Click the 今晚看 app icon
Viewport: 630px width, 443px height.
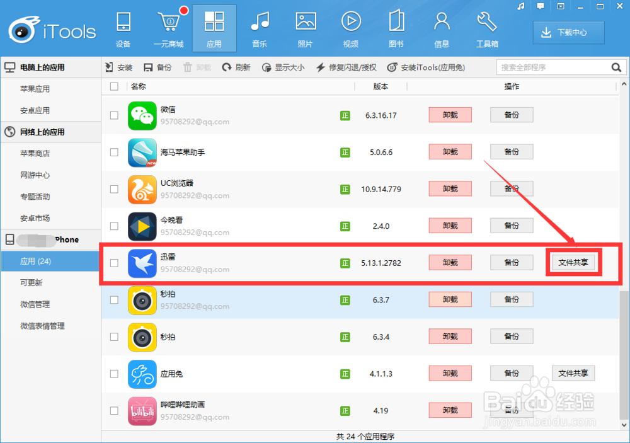pos(142,226)
